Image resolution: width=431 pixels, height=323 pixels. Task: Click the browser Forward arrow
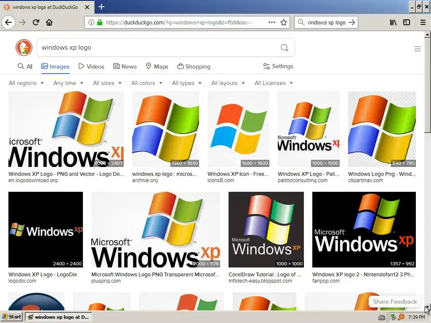click(22, 22)
